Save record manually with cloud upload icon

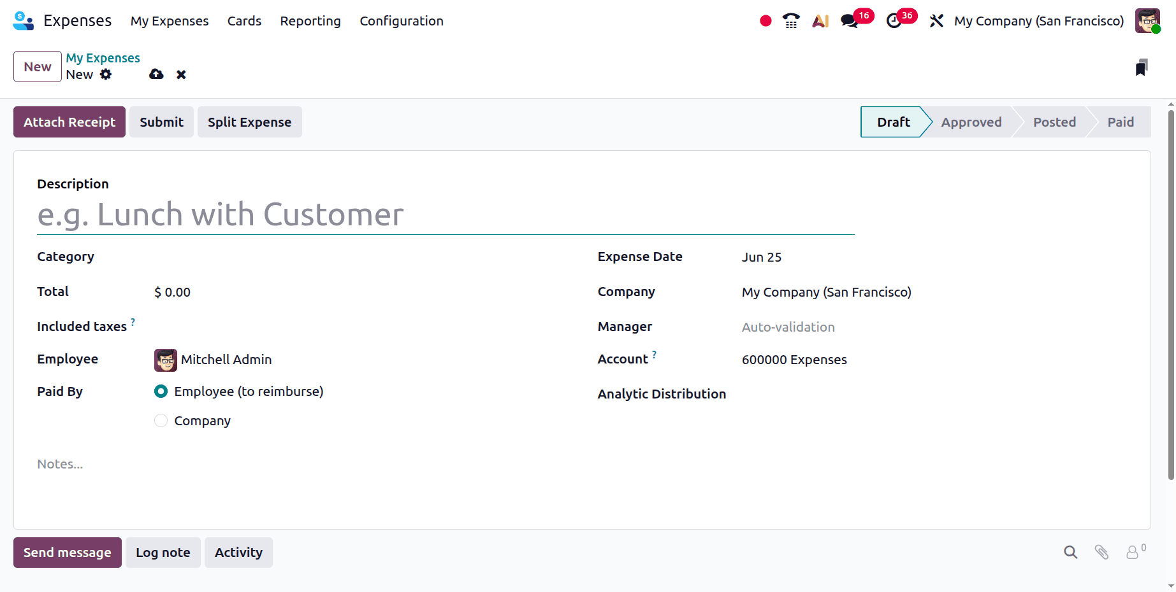tap(156, 74)
